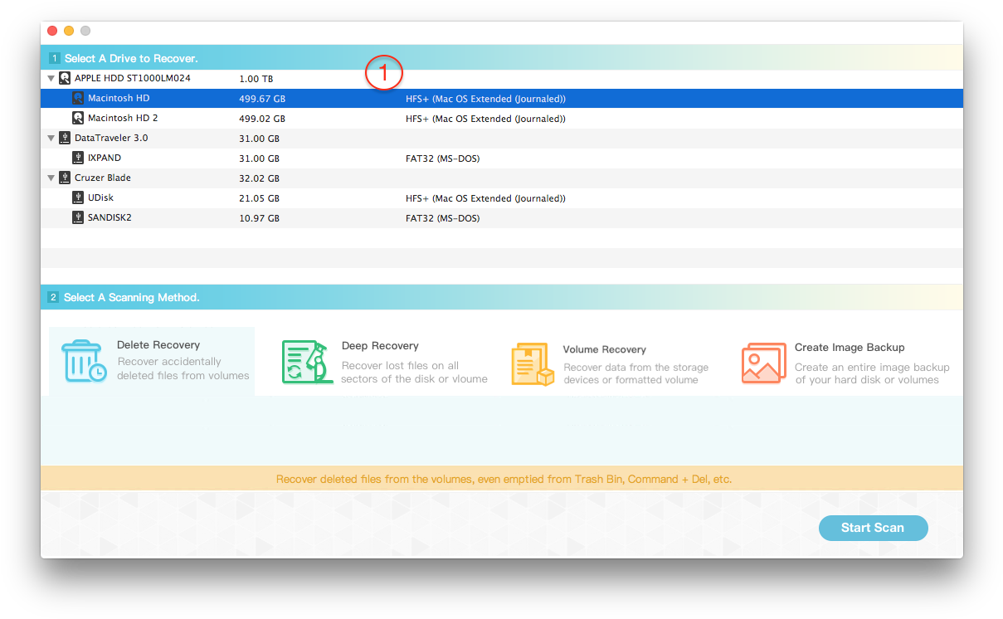This screenshot has width=1003, height=619.
Task: Select the IXPAND volume
Action: 502,158
